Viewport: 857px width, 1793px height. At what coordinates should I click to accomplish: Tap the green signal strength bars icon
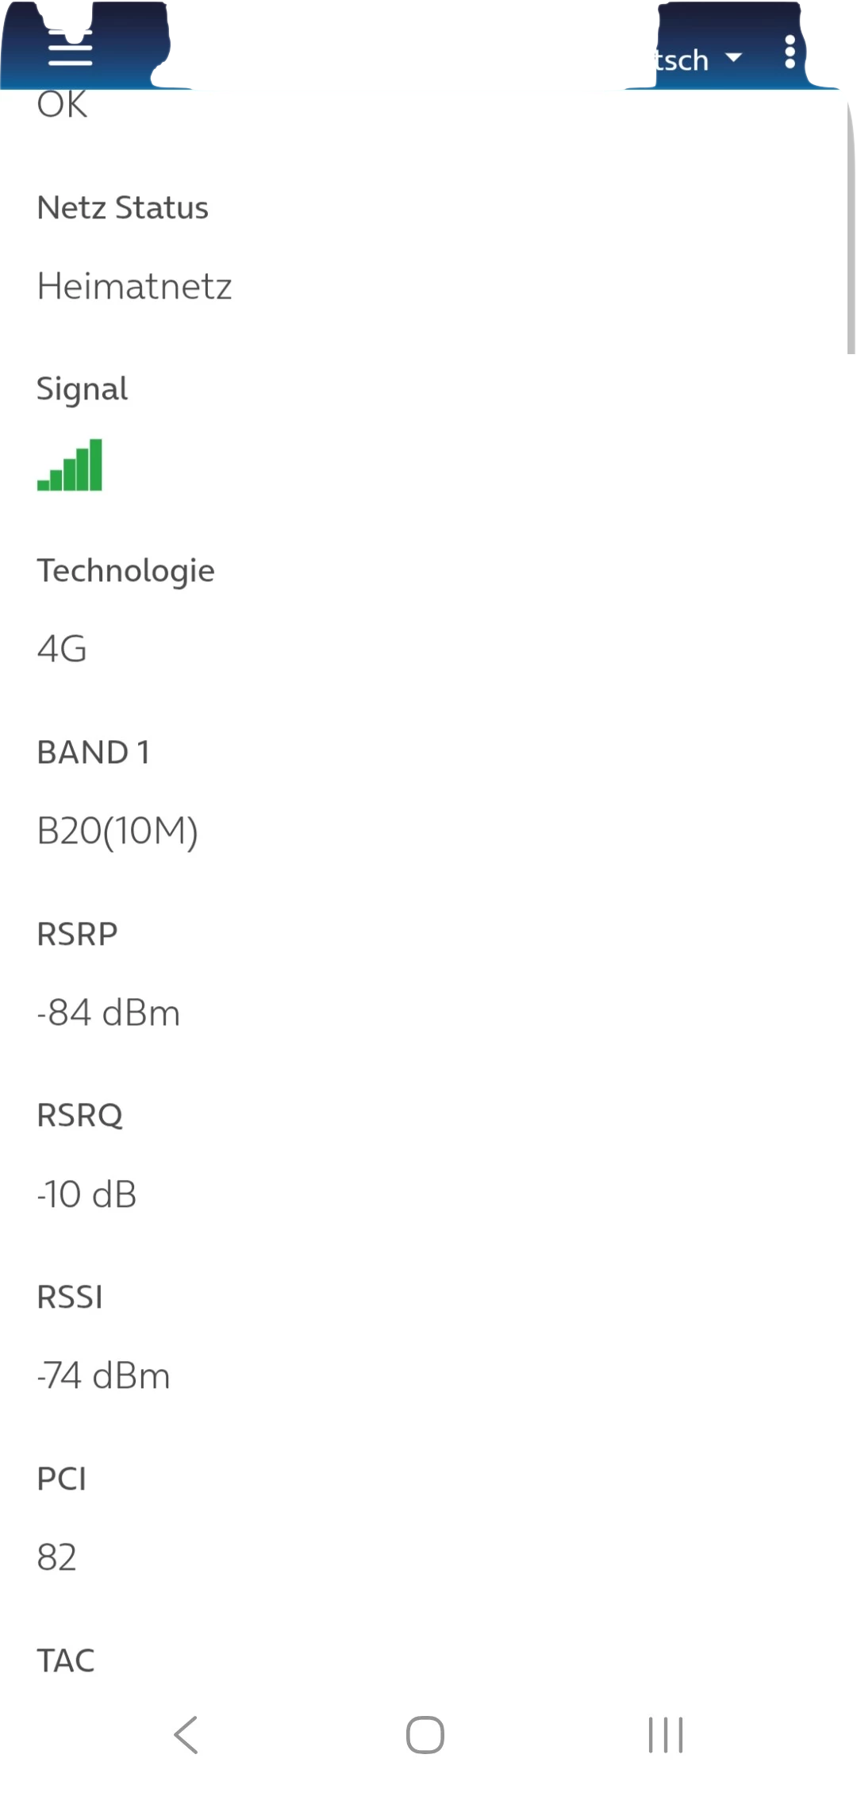pyautogui.click(x=70, y=465)
